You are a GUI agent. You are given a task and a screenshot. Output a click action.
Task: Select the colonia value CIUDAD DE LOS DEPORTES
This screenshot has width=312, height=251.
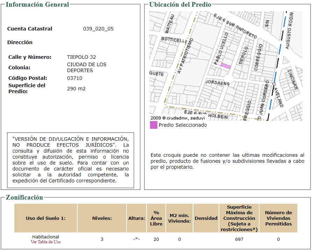click(x=87, y=68)
